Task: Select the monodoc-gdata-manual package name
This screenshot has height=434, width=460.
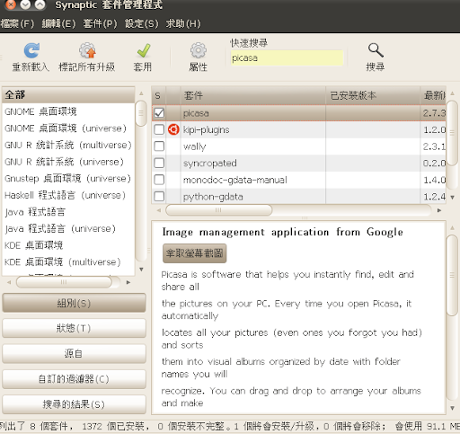Action: tap(235, 180)
